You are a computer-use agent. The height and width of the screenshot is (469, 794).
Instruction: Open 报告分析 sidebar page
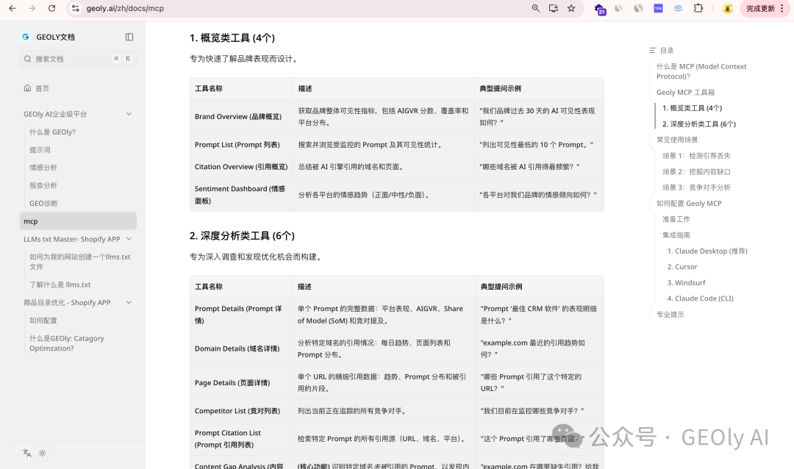pyautogui.click(x=43, y=185)
